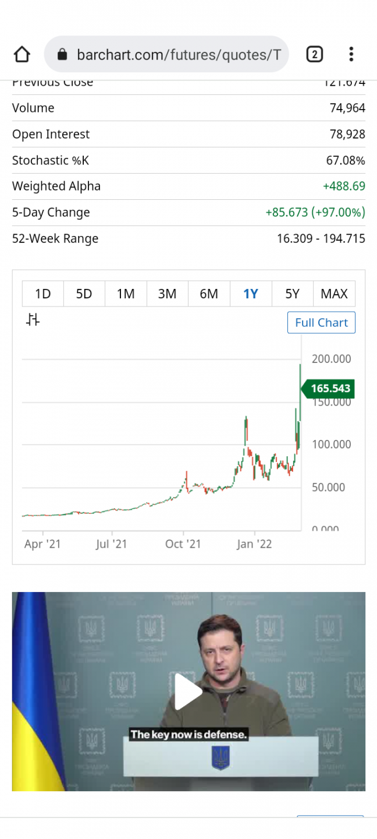Show the MAX chart range
Viewport: 377px width, 839px height.
[x=334, y=294]
